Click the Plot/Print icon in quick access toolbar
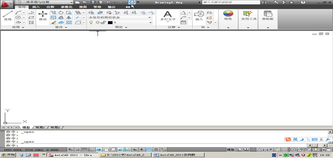The height and width of the screenshot is (158, 333). click(x=132, y=2)
